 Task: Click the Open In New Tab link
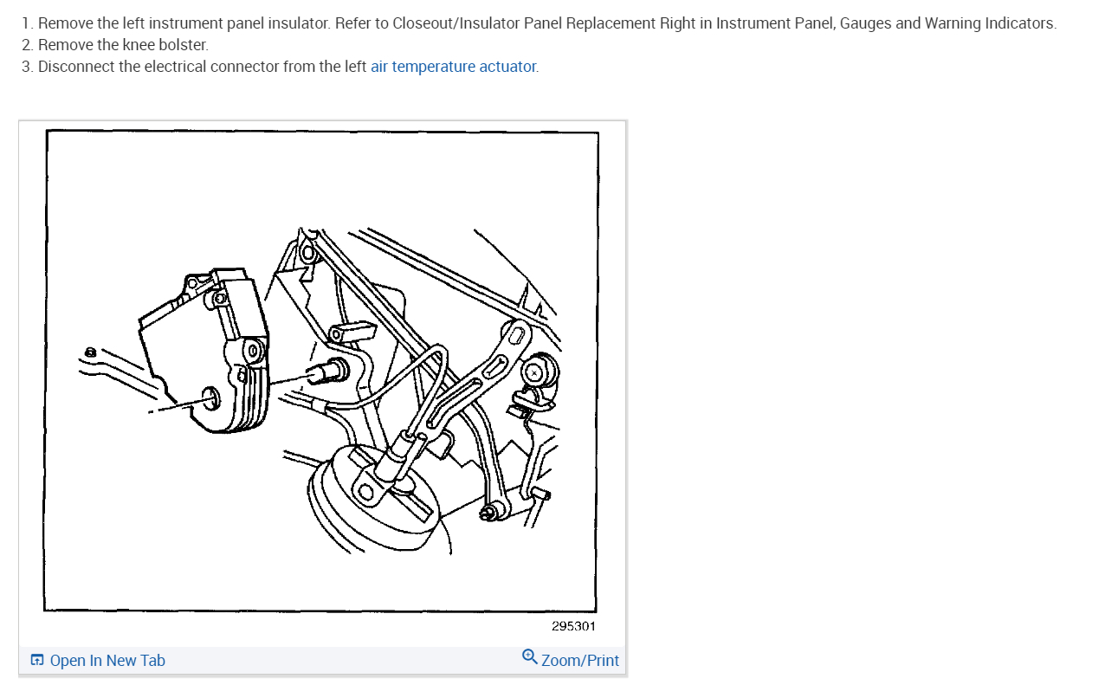pos(107,661)
